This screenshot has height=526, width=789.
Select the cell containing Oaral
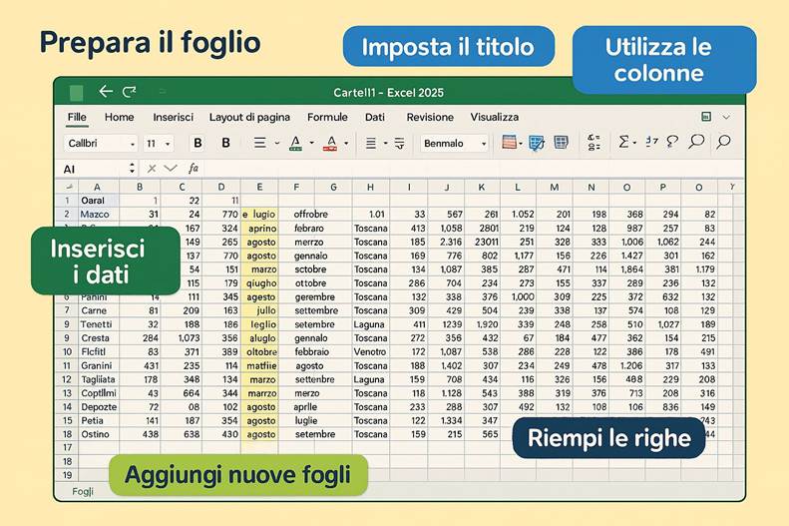pos(99,201)
